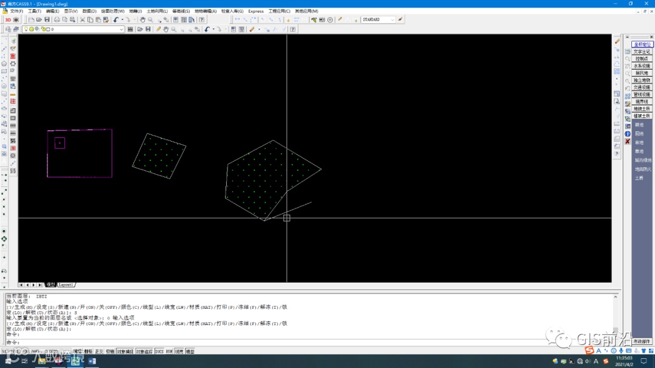This screenshot has width=655, height=368.
Task: Click the command line input field
Action: [309, 343]
